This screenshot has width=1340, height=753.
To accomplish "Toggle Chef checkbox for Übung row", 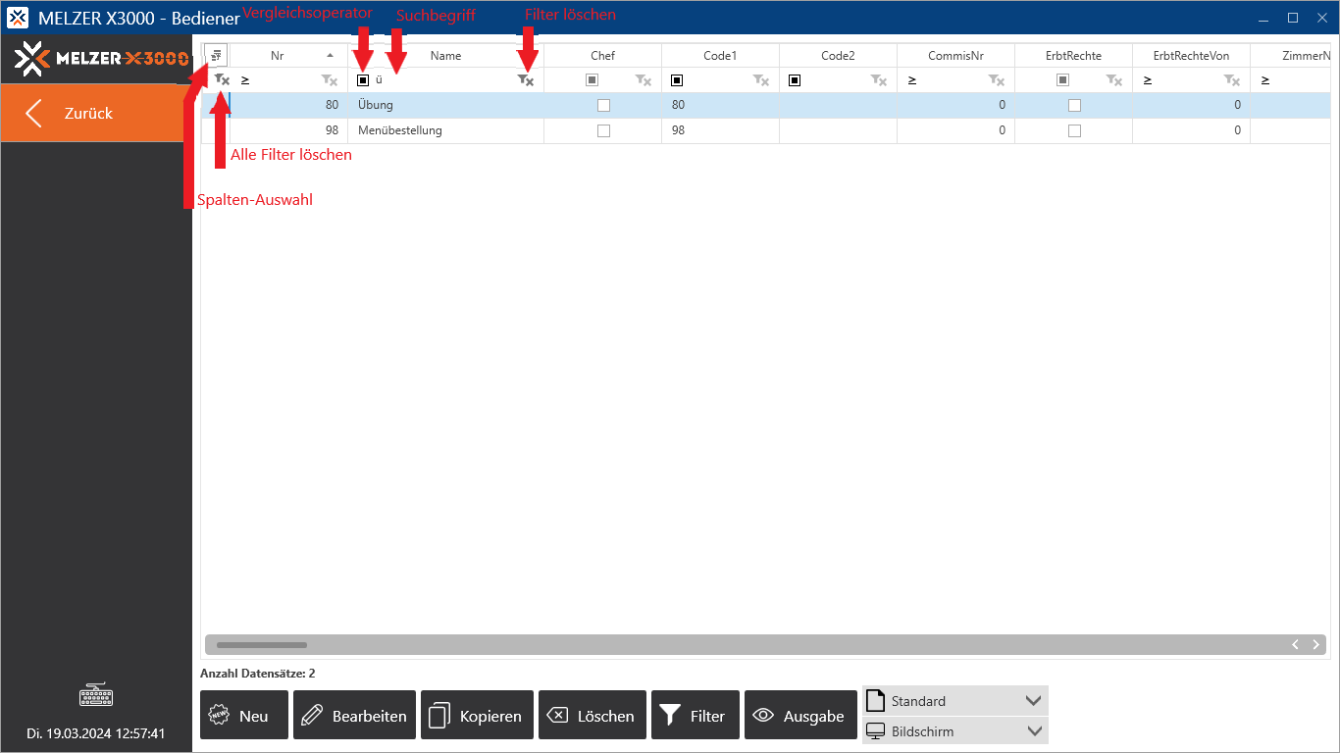I will pos(603,105).
